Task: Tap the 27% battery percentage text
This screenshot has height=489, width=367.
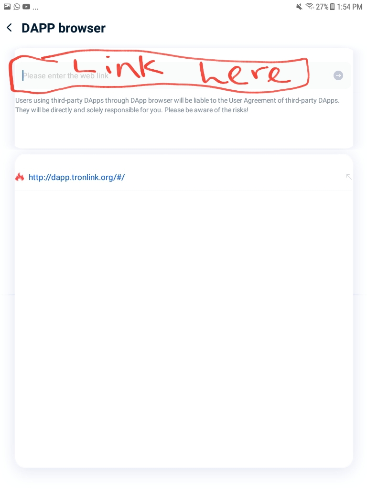Action: click(x=322, y=7)
